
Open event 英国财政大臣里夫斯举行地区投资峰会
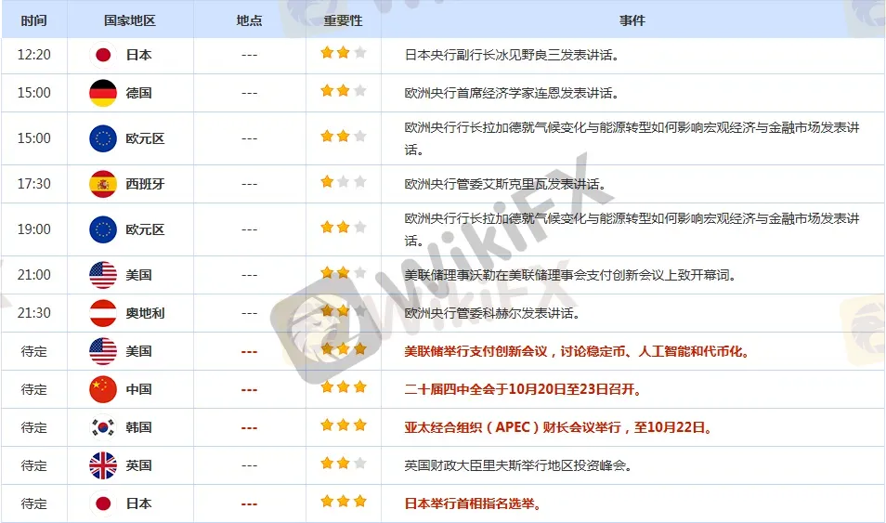point(519,465)
